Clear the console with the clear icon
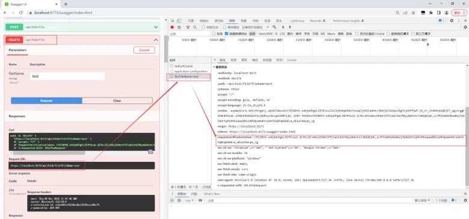The width and height of the screenshot is (469, 219). (179, 200)
